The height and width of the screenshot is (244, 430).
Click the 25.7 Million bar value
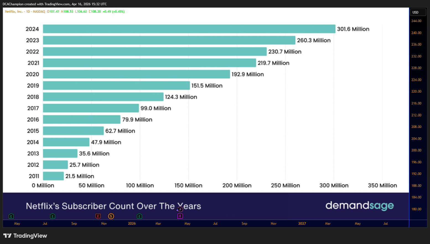pyautogui.click(x=84, y=165)
